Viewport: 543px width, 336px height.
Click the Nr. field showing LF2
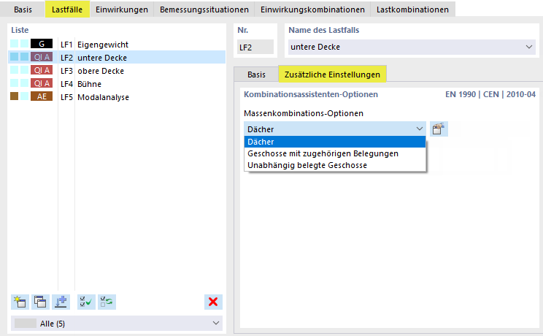coord(255,47)
